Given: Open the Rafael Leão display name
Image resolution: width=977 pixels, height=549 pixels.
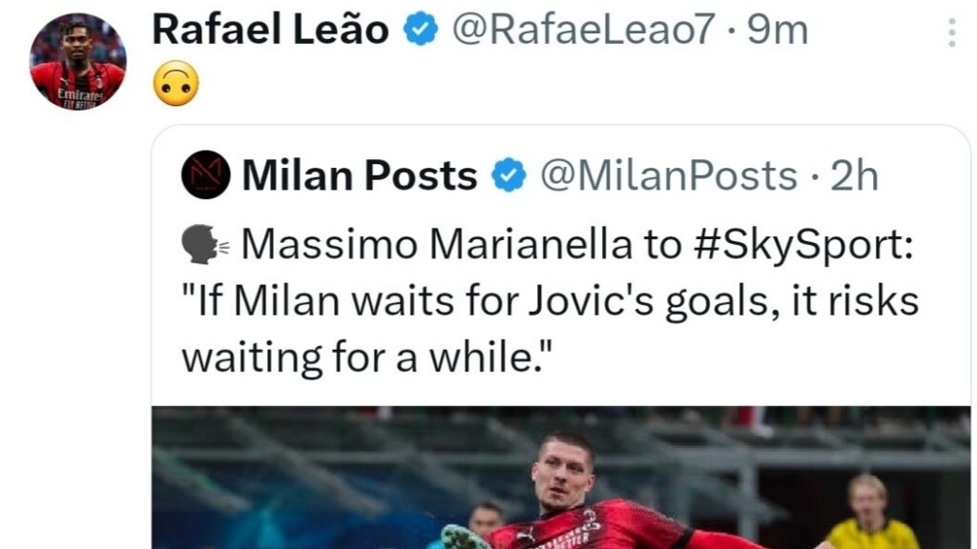Looking at the screenshot, I should point(270,30).
